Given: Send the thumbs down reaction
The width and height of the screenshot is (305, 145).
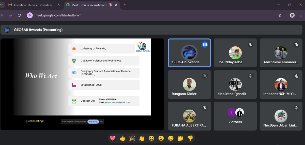Looking at the screenshot, I should [x=190, y=138].
